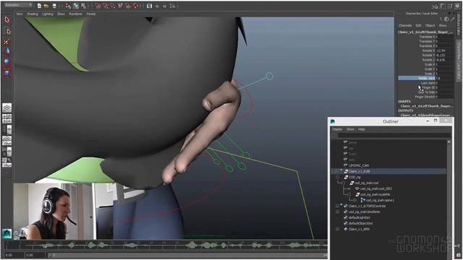Click the Save Scene icon
The height and width of the screenshot is (260, 463).
pyautogui.click(x=54, y=6)
